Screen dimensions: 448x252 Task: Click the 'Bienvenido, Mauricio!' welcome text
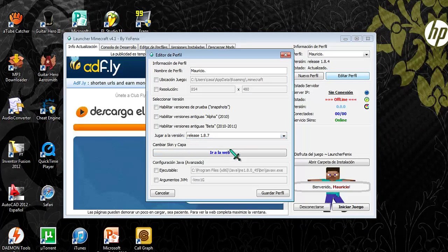(x=331, y=187)
